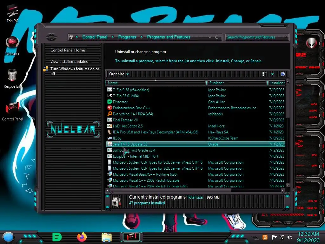Click the HxD Hex Editor 2.5 icon
This screenshot has height=244, width=325.
coord(109,126)
